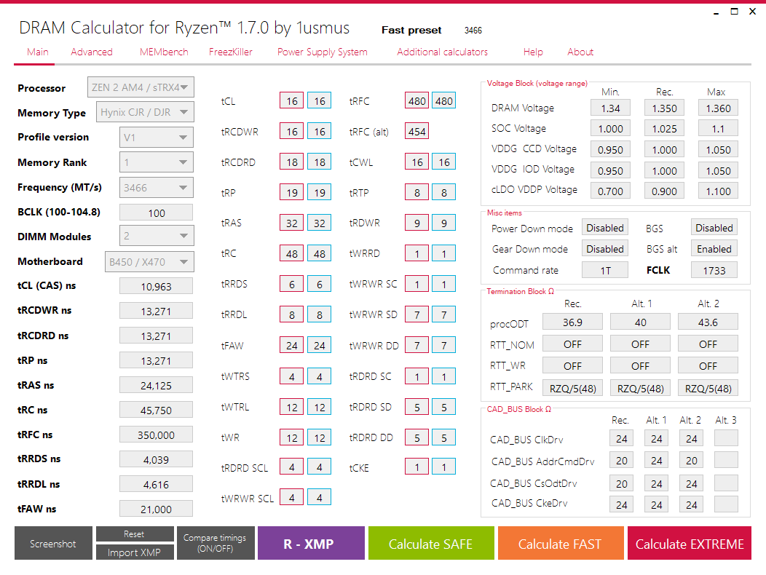Edit the BCLK value field
Screen dimensions: 766x575
click(156, 212)
